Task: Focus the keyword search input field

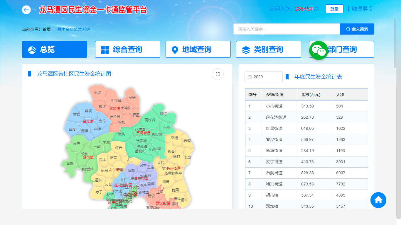Action: [x=287, y=29]
